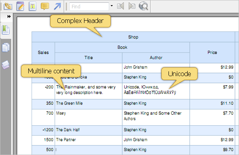The height and width of the screenshot is (155, 239).
Task: Add a sticky note comment
Action: 45,6
